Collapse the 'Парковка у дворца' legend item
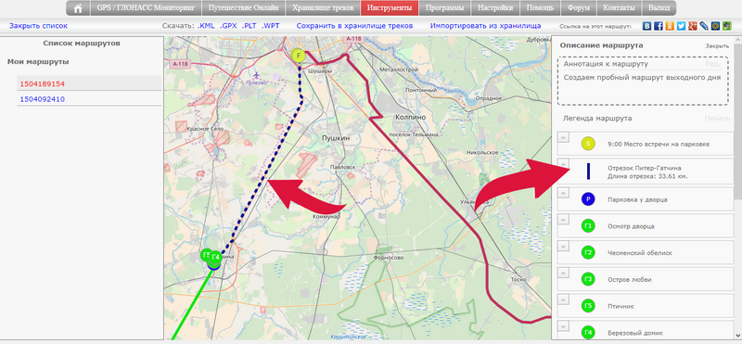The width and height of the screenshot is (742, 344). coord(564,193)
